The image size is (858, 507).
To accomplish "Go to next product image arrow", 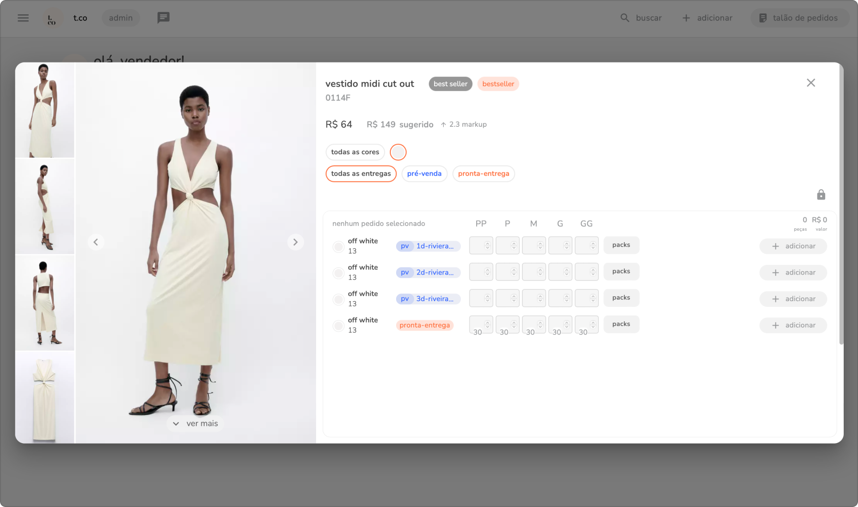I will [x=296, y=242].
